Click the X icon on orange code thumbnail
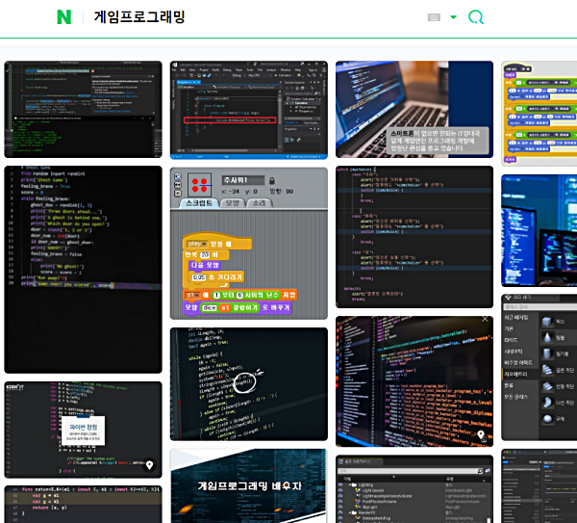577x523 pixels. point(485,319)
